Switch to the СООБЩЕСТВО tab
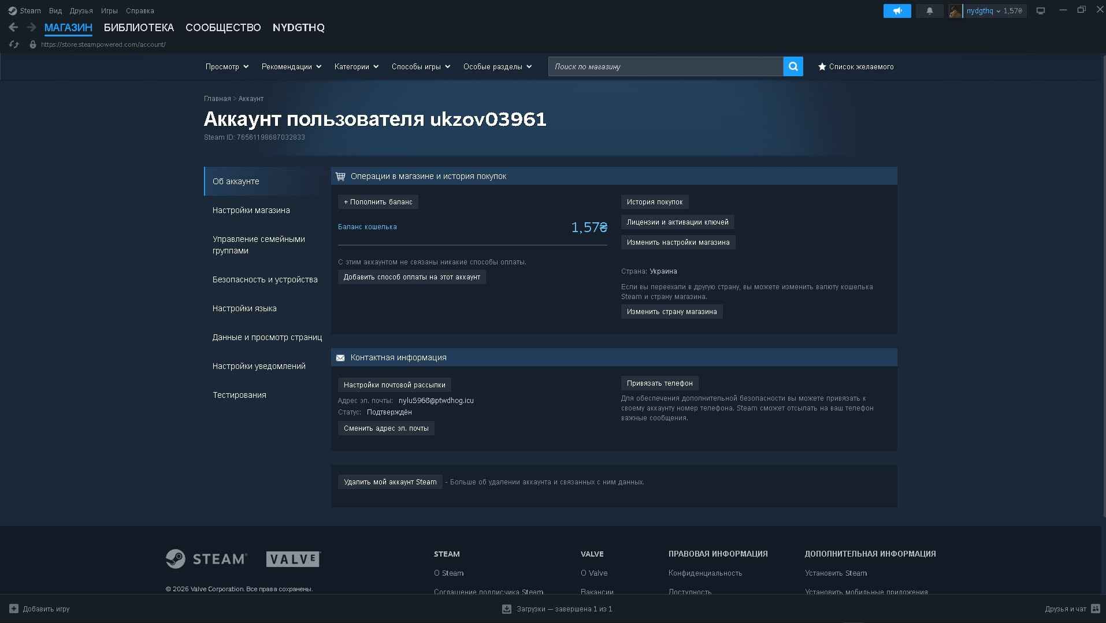The image size is (1106, 623). pyautogui.click(x=223, y=28)
